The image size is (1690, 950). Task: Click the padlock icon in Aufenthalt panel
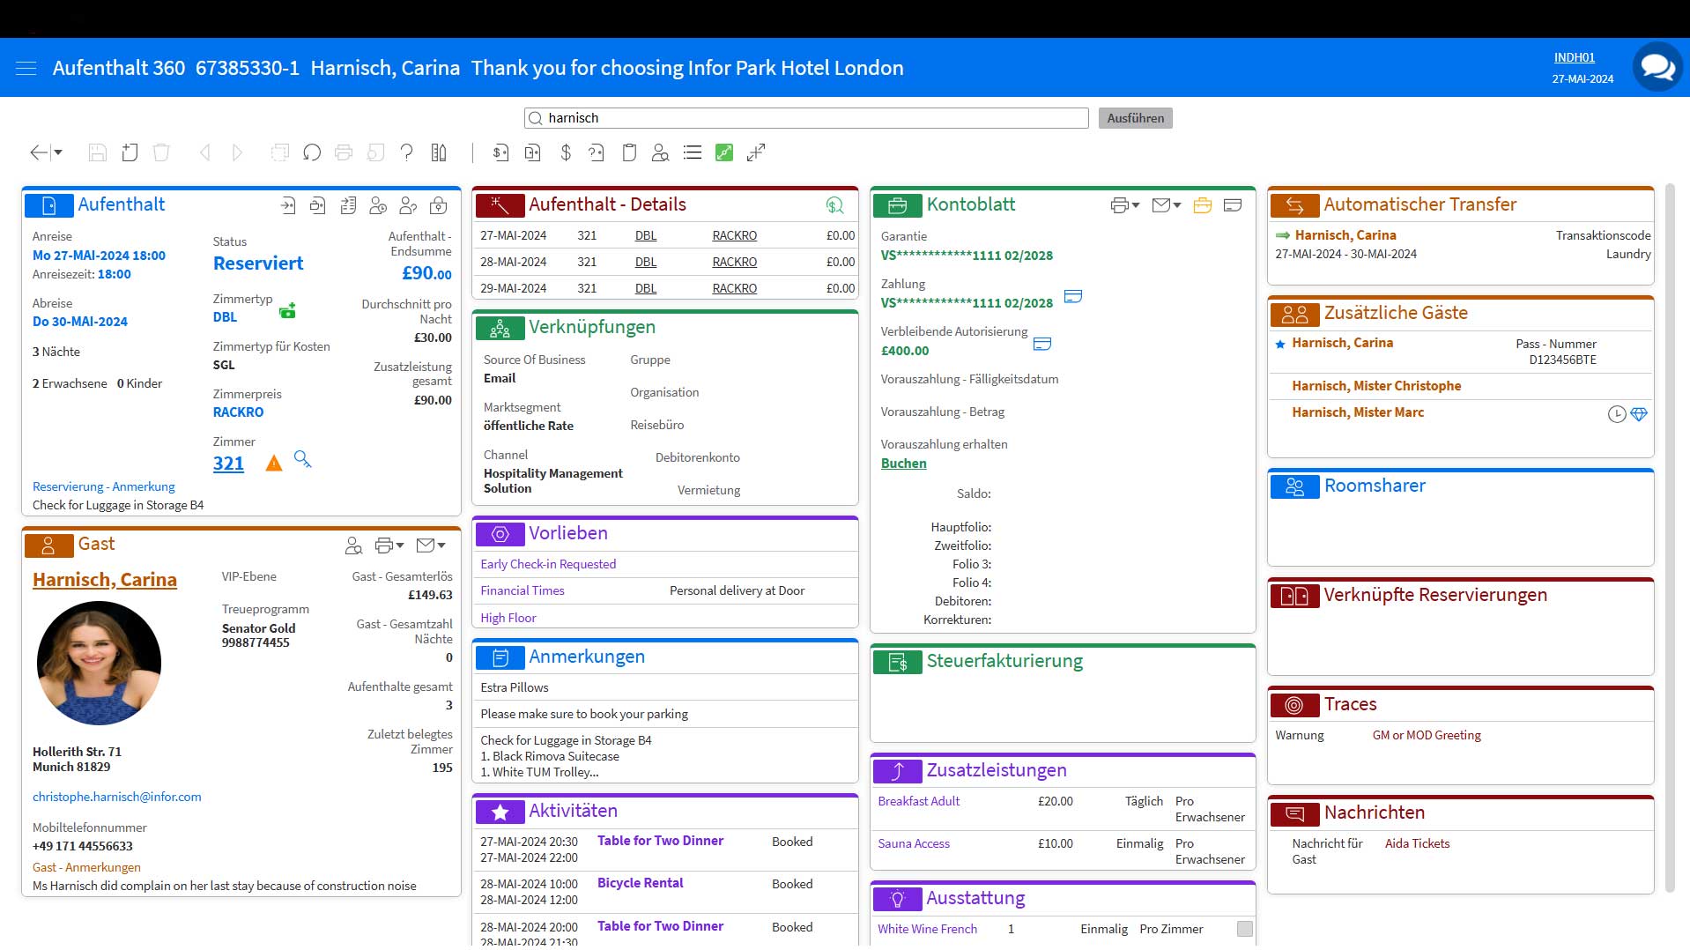coord(438,205)
